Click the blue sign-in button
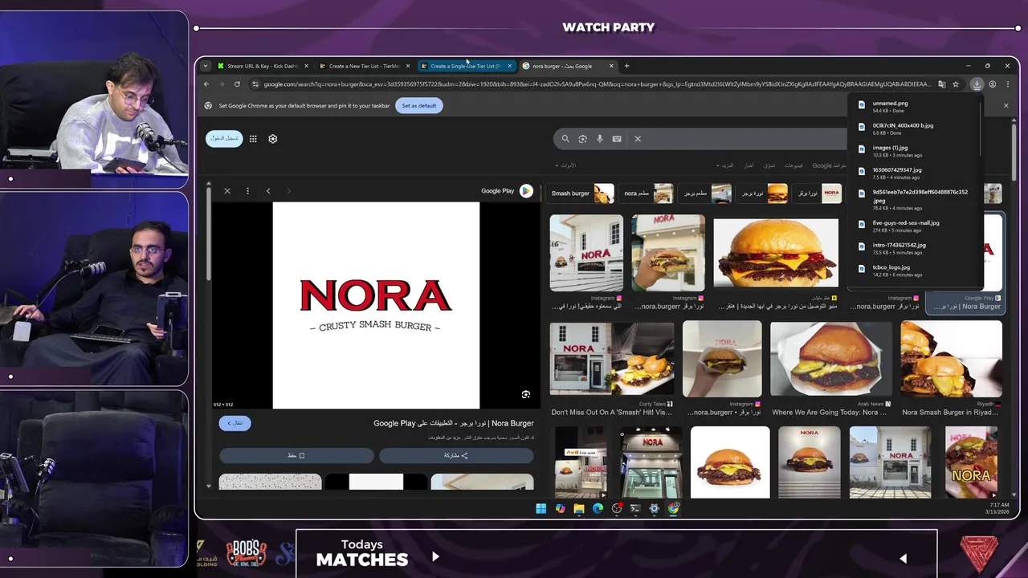This screenshot has height=578, width=1028. tap(224, 138)
